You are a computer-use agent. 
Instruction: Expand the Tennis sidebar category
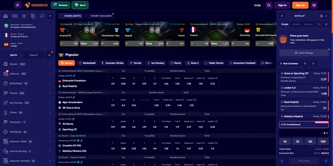pos(28,93)
